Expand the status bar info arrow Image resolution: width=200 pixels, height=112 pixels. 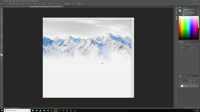click(x=21, y=108)
